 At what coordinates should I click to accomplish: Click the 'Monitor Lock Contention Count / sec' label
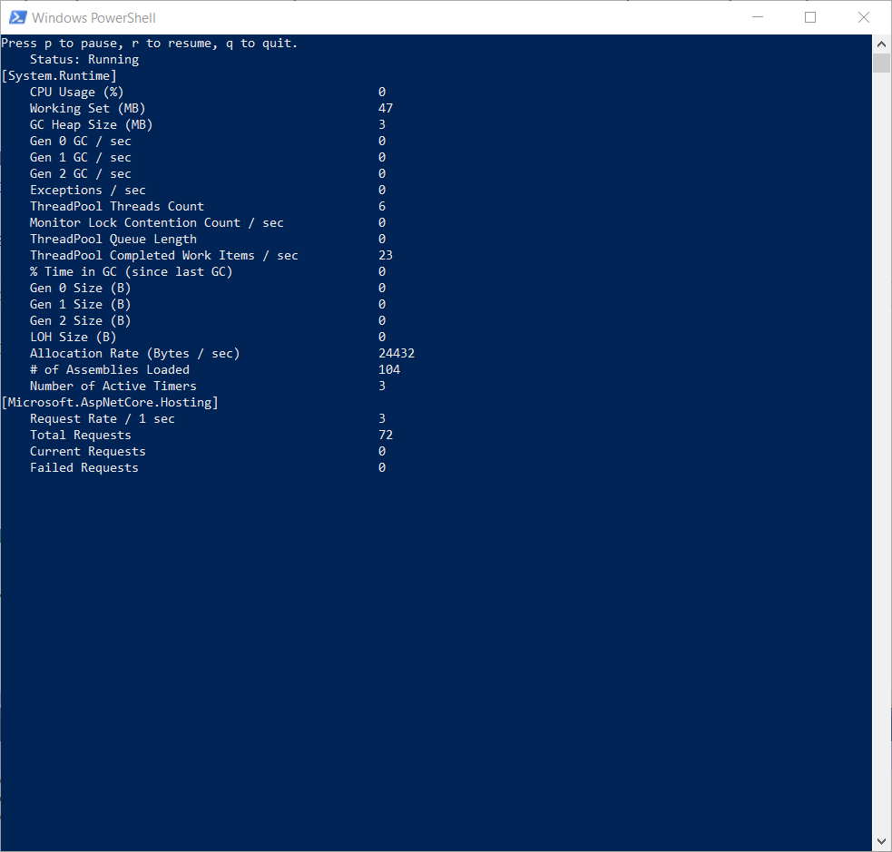[156, 223]
